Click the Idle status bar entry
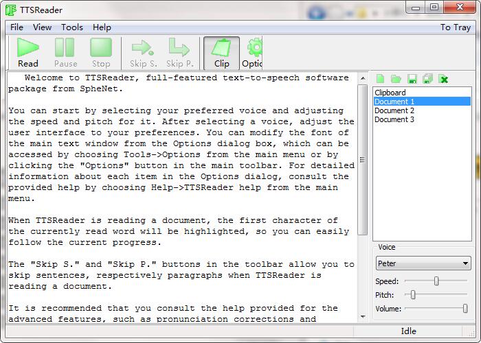The height and width of the screenshot is (343, 481). click(x=408, y=331)
